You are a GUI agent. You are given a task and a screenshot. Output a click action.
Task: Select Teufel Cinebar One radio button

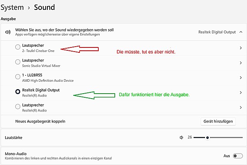tap(18, 47)
